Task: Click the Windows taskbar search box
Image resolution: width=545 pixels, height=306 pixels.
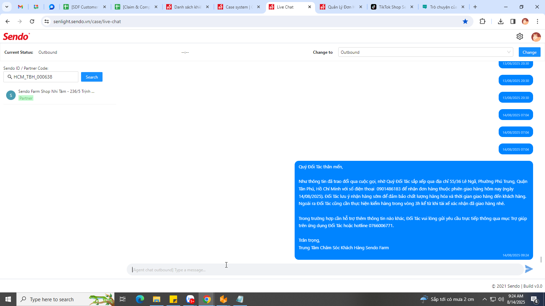Action: tap(65, 299)
